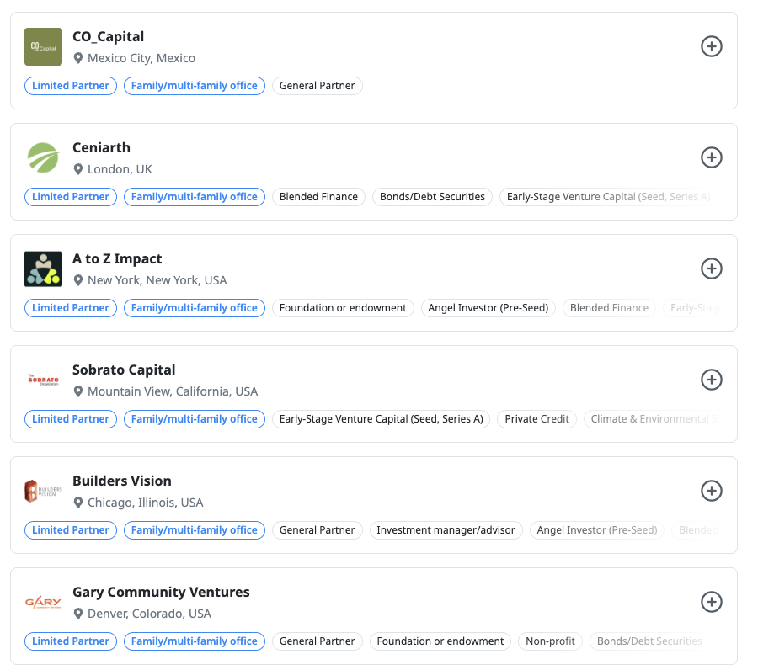758x670 pixels.
Task: Select Angel Investor tag on A to Z Impact
Action: [x=488, y=308]
